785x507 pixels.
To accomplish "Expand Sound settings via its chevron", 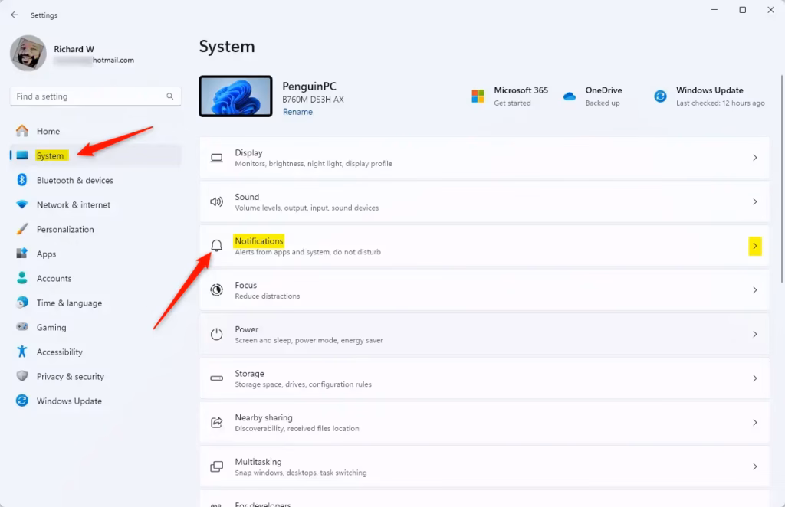I will coord(755,202).
